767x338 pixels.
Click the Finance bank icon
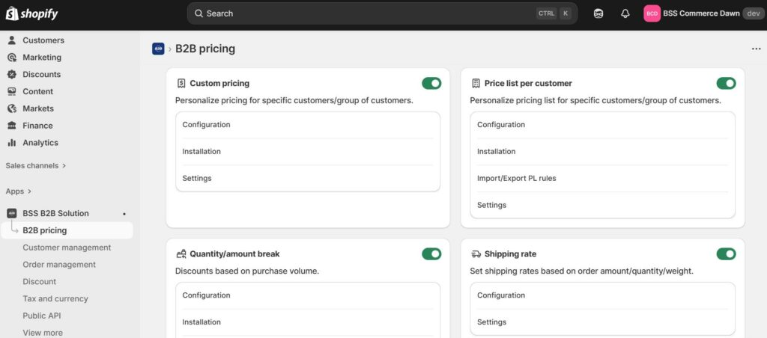pyautogui.click(x=12, y=126)
